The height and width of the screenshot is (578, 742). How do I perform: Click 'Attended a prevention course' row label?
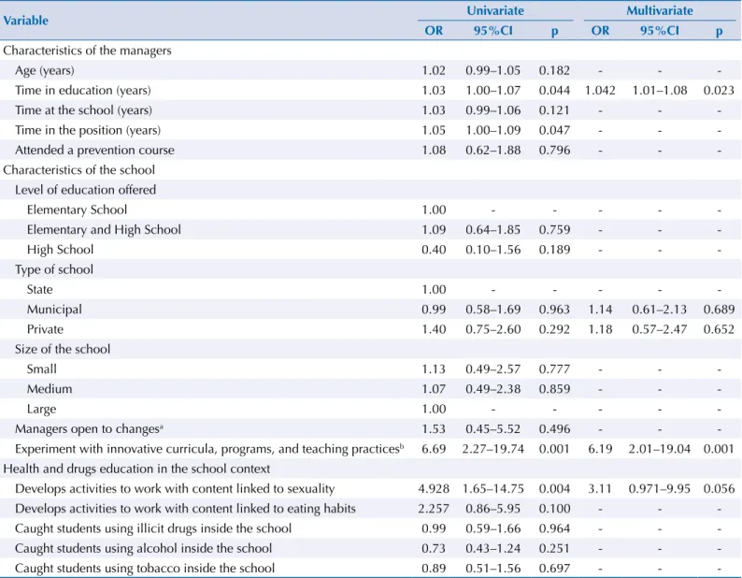(94, 151)
